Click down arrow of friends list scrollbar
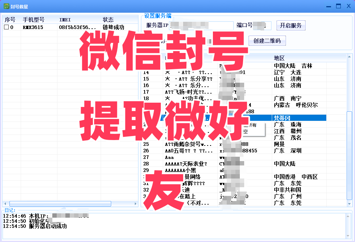 (x=349, y=204)
